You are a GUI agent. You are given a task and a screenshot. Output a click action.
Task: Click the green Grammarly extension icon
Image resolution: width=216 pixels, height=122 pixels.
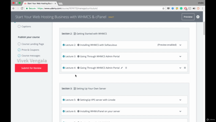coord(181,8)
